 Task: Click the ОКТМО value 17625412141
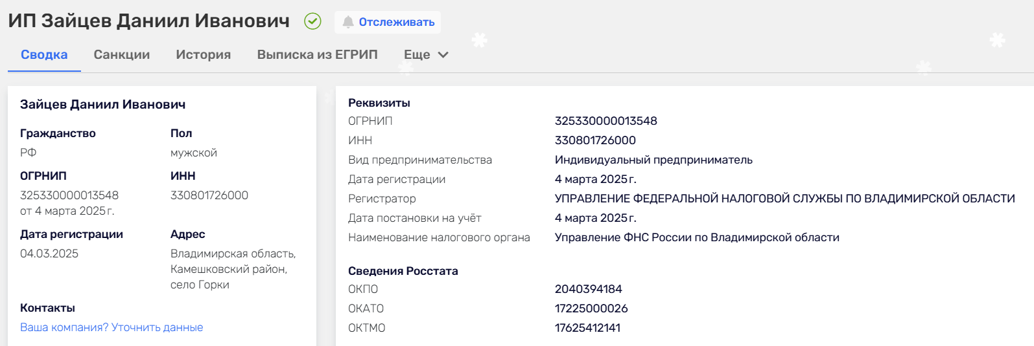(587, 328)
